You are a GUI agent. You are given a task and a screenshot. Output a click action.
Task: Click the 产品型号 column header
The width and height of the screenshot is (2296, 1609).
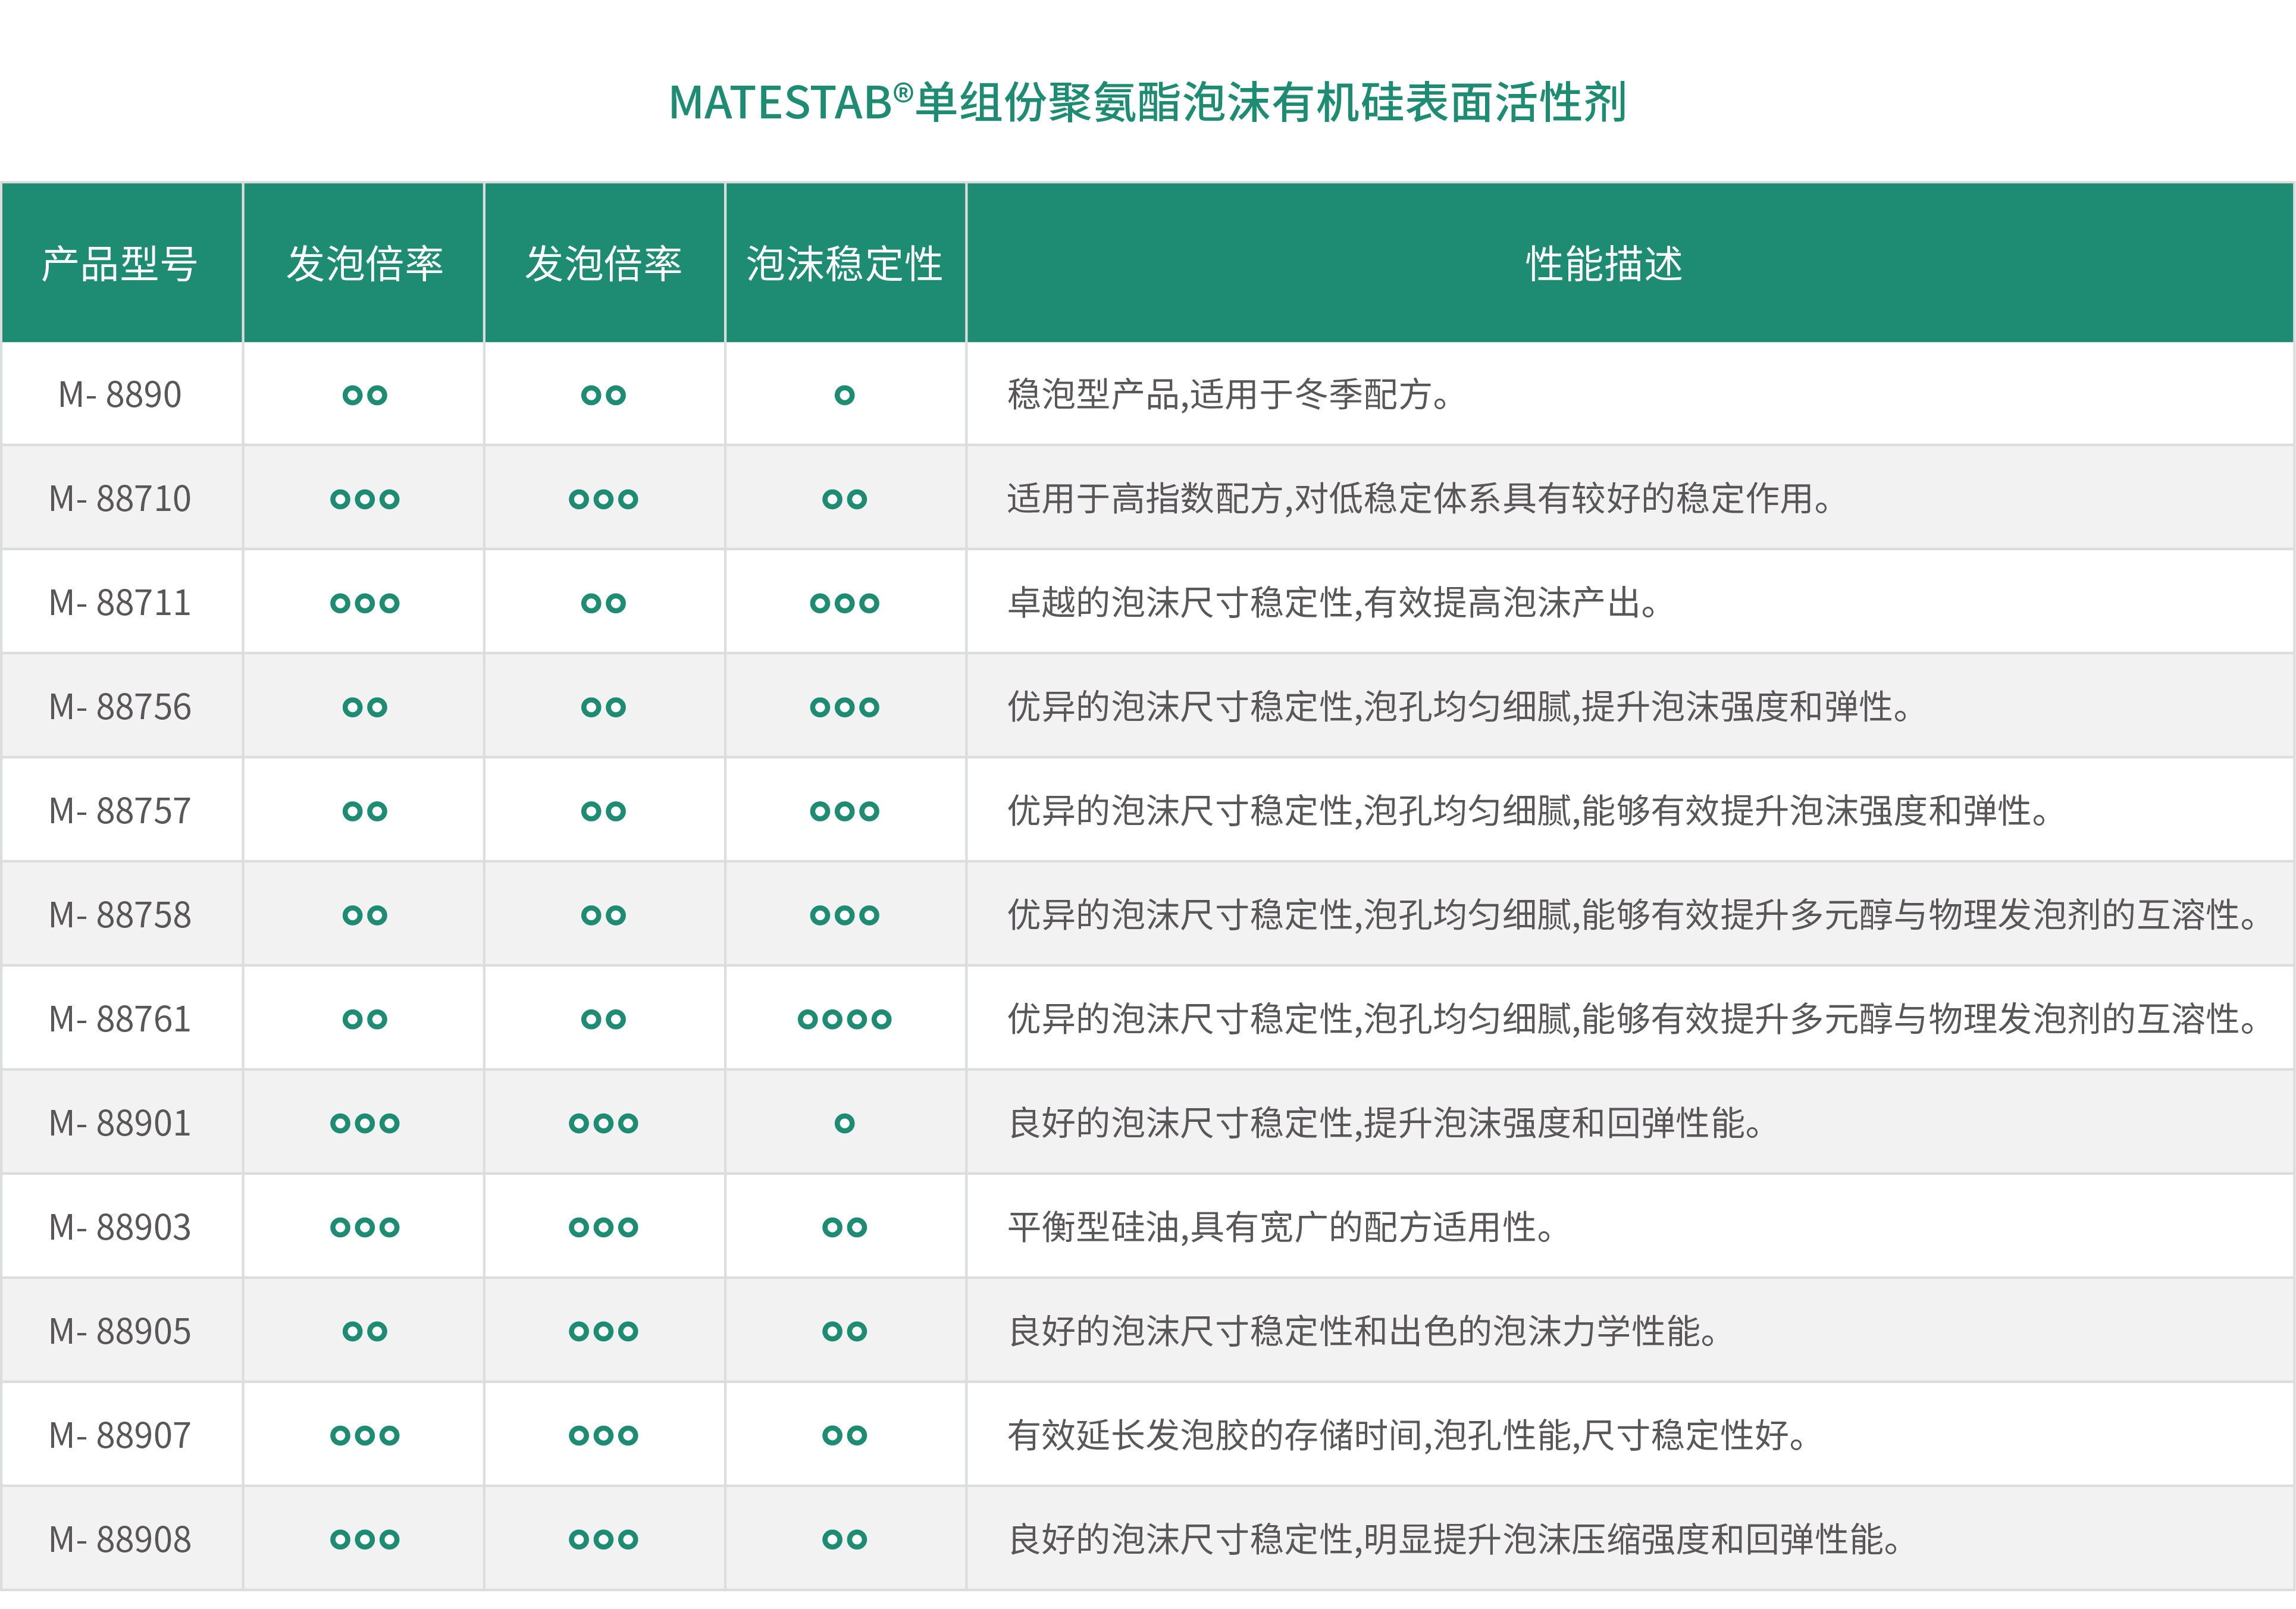pyautogui.click(x=120, y=264)
